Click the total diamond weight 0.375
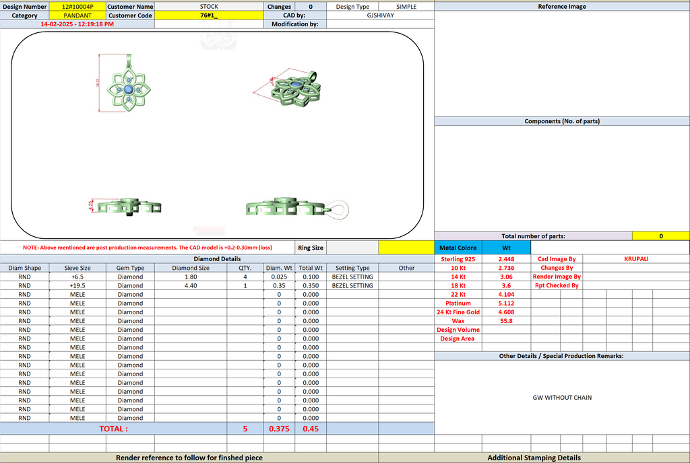The image size is (690, 463). 279,429
